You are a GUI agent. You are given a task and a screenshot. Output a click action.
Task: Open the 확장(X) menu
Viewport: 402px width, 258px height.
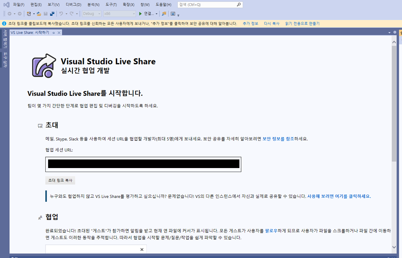[128, 5]
